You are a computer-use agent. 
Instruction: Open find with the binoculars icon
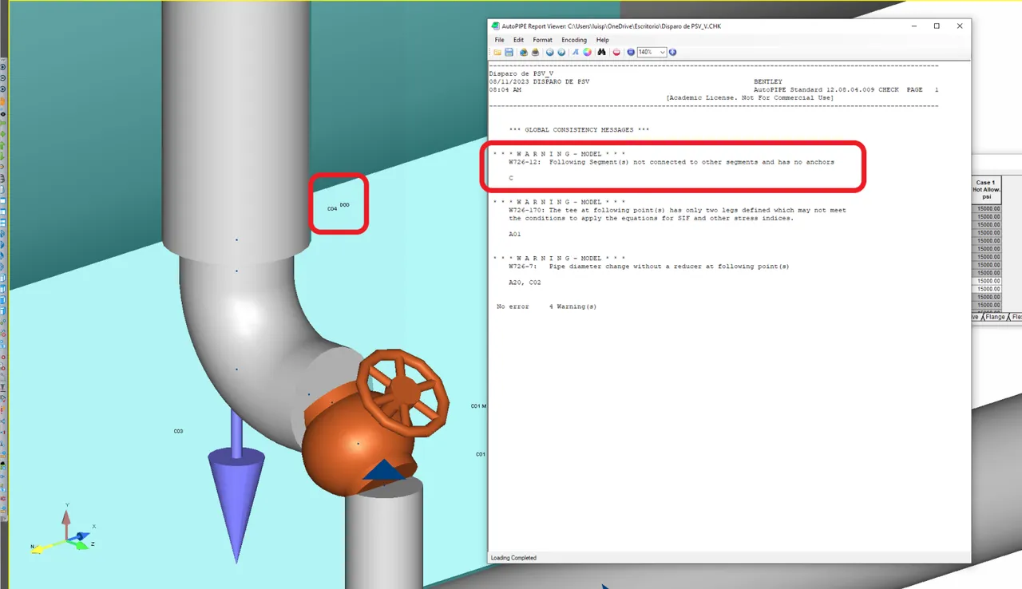point(601,52)
